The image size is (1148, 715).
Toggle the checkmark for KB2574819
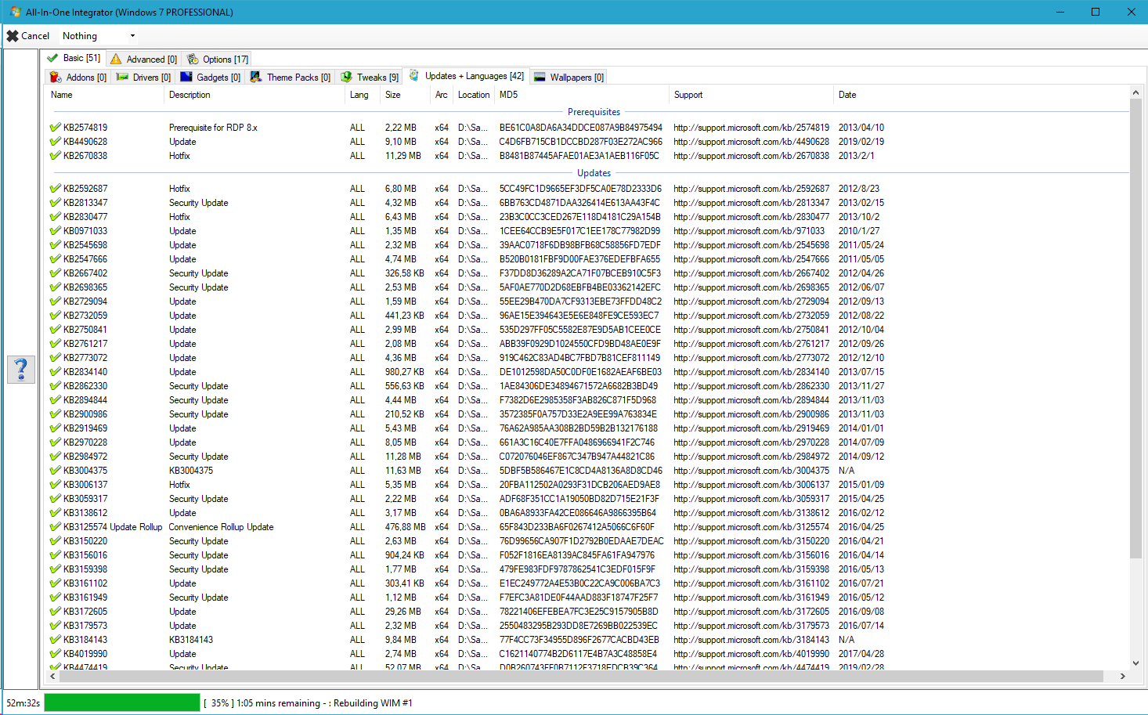[x=55, y=128]
